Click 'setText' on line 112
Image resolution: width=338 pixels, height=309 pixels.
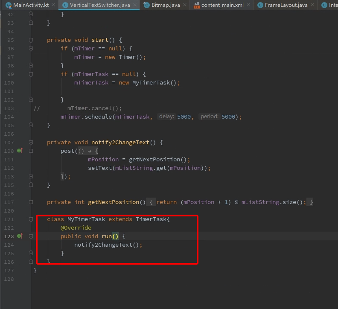coord(100,168)
